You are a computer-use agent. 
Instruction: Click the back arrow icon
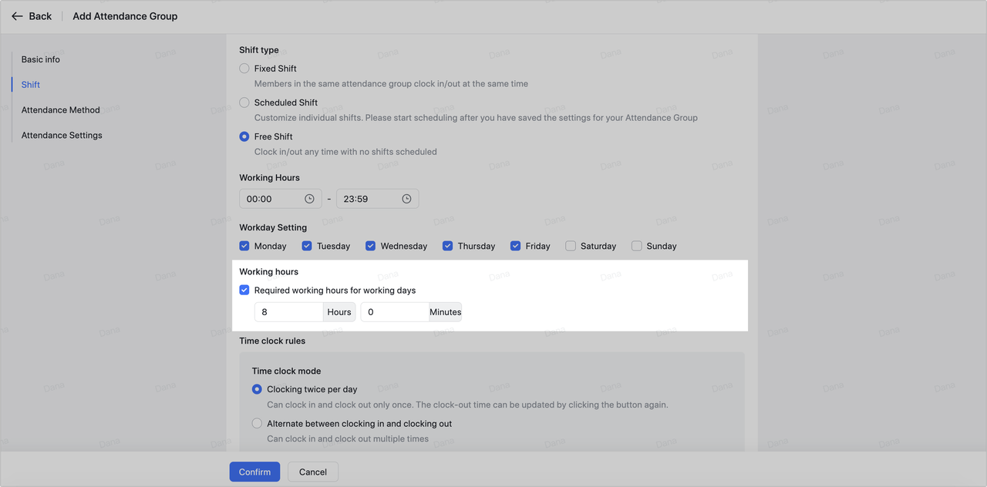coord(17,16)
